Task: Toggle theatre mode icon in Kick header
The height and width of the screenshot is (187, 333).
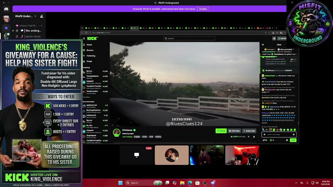Action: pyautogui.click(x=274, y=38)
